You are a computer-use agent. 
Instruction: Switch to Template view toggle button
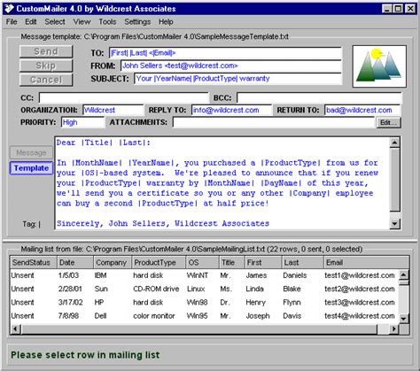click(31, 168)
